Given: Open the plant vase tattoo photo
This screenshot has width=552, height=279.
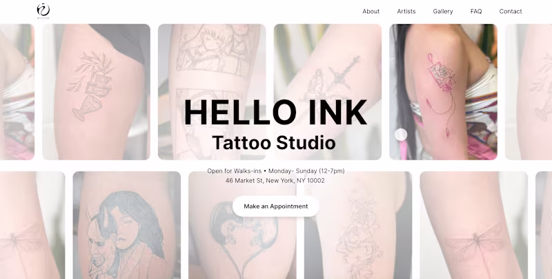Looking at the screenshot, I should coord(96,92).
